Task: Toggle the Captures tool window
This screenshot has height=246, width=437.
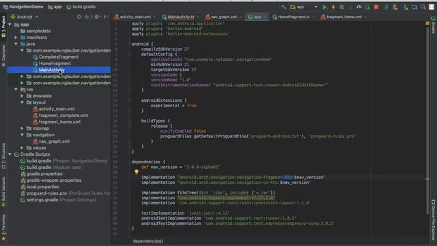Action: (x=3, y=56)
